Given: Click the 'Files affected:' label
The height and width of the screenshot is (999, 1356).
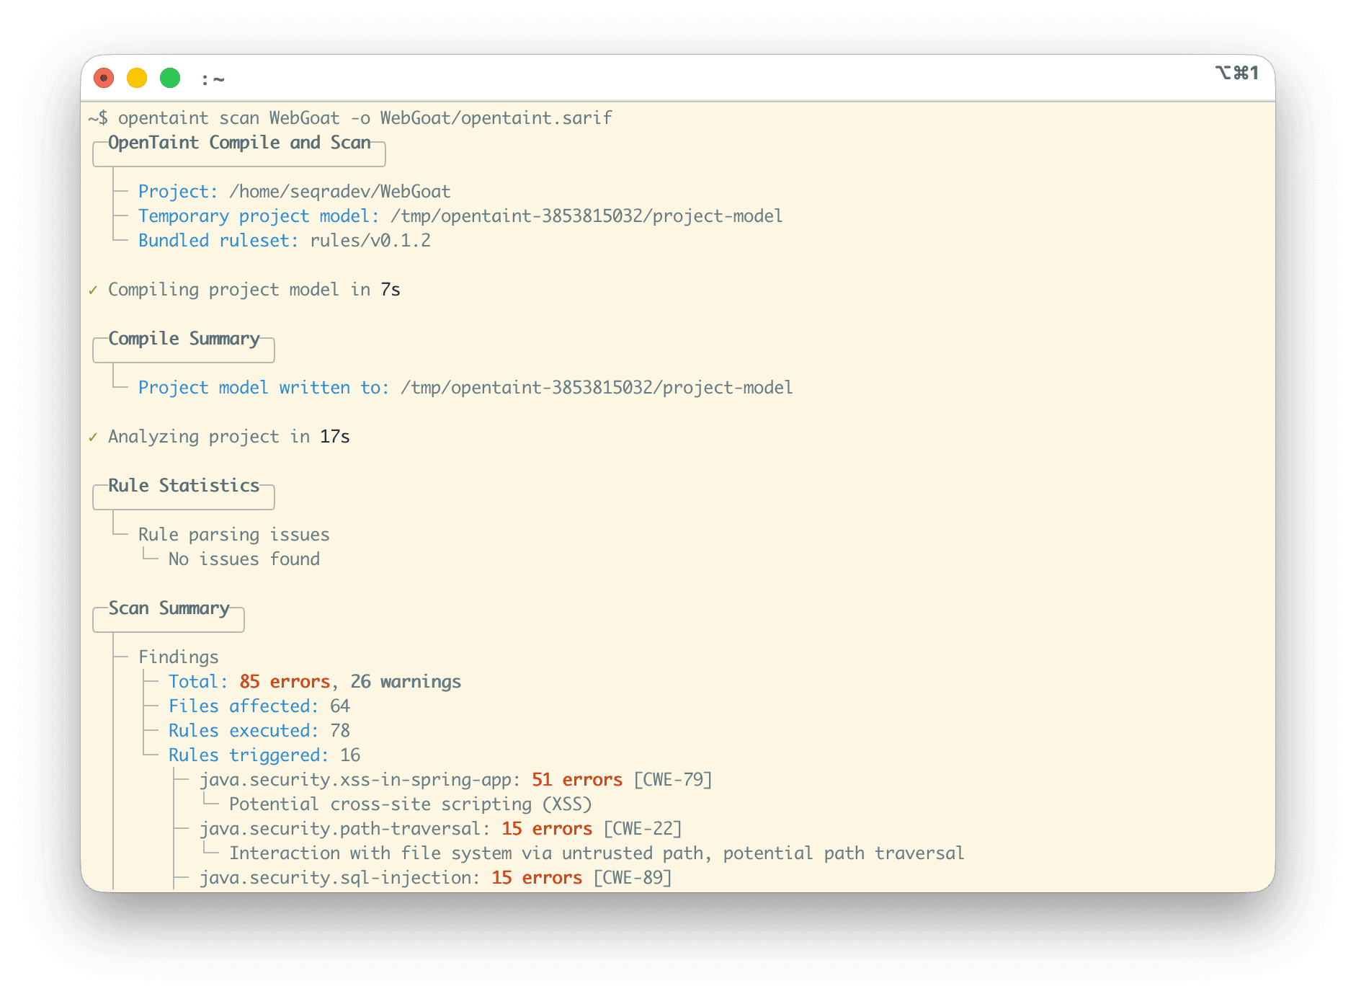Looking at the screenshot, I should coord(244,706).
